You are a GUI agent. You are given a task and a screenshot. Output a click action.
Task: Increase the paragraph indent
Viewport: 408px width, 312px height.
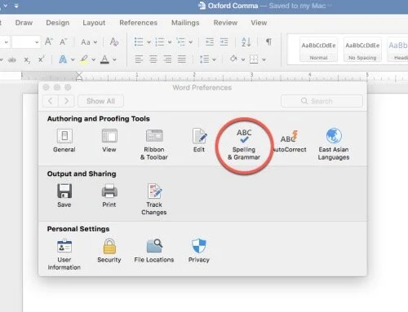pos(224,42)
